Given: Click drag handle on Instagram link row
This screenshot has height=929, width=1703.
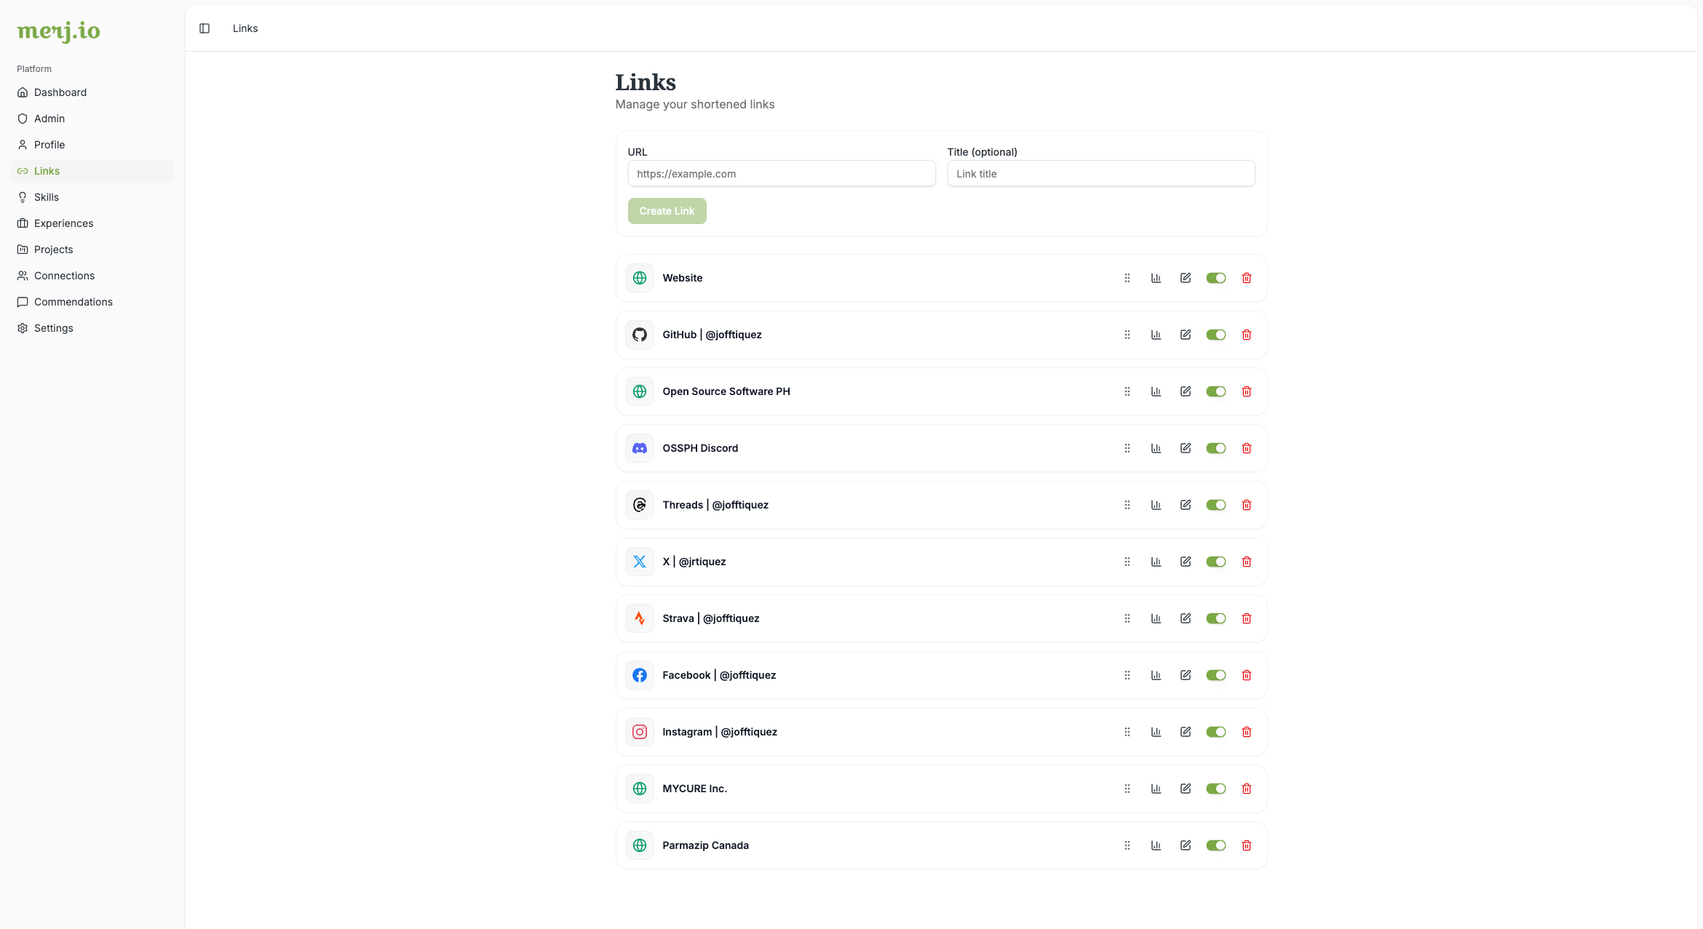Looking at the screenshot, I should 1127,732.
